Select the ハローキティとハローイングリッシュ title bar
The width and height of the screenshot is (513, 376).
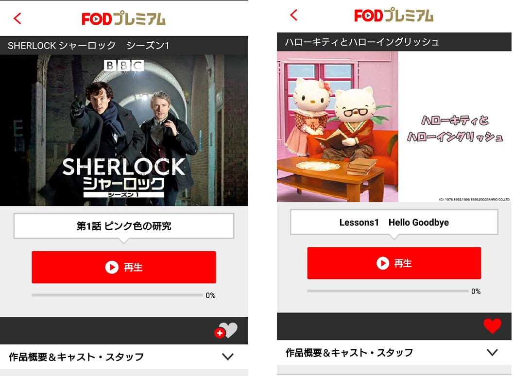(394, 42)
